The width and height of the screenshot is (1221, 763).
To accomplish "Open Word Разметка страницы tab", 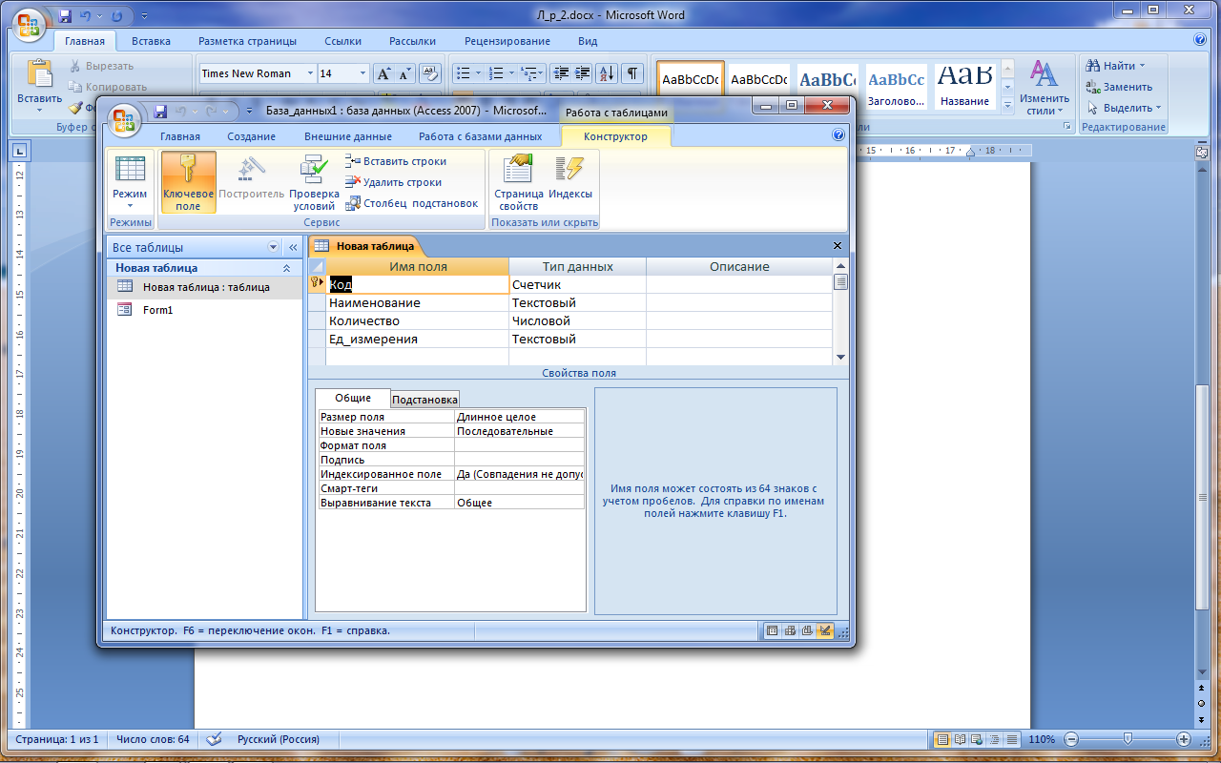I will 248,41.
